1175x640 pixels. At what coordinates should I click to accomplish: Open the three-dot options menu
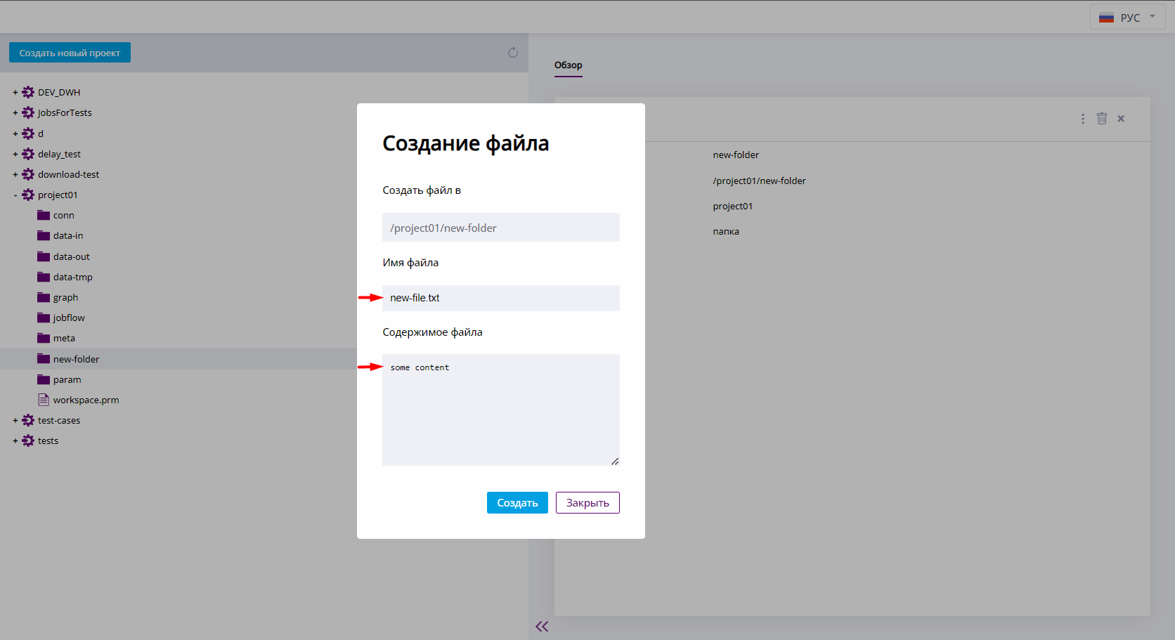(1083, 119)
